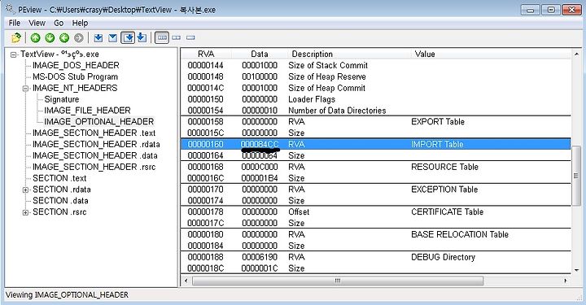Select IMAGE_OPTIONAL_HEADER tree item

click(x=99, y=122)
